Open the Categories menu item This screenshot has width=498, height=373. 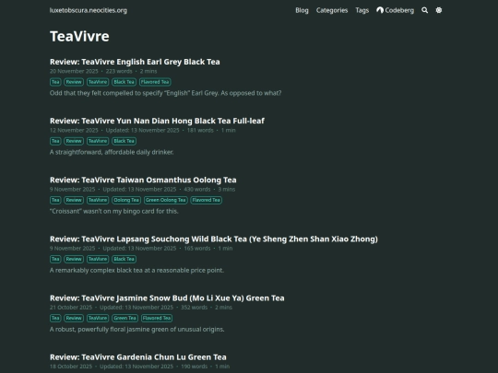[332, 10]
